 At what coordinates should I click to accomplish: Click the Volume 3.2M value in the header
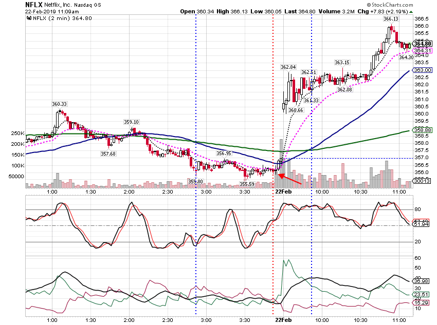(x=336, y=12)
